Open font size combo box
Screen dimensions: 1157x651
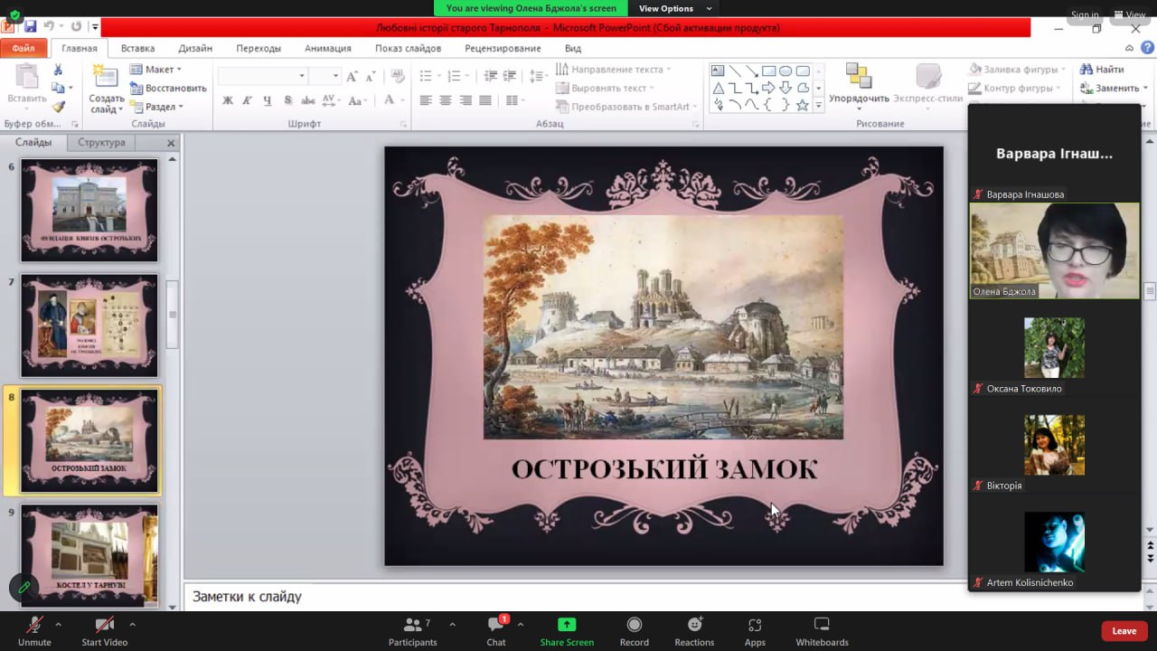tap(325, 76)
